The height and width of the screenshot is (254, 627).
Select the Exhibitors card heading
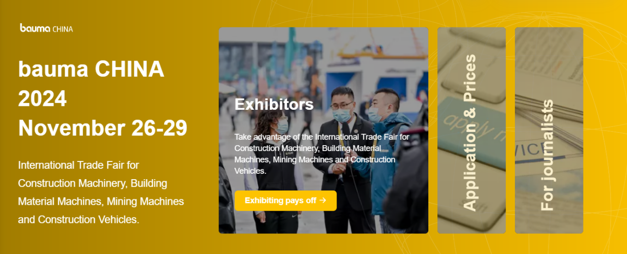click(274, 104)
